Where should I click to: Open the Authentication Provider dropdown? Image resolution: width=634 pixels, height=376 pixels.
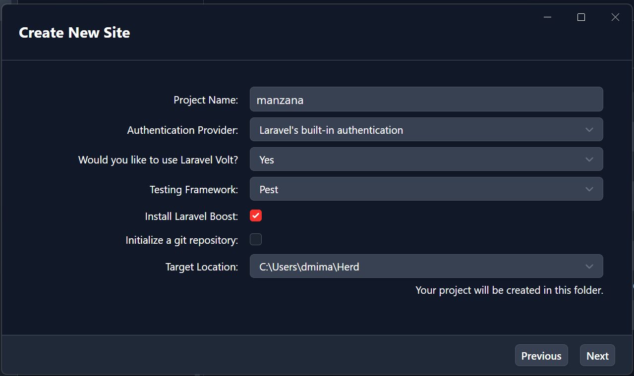click(426, 130)
